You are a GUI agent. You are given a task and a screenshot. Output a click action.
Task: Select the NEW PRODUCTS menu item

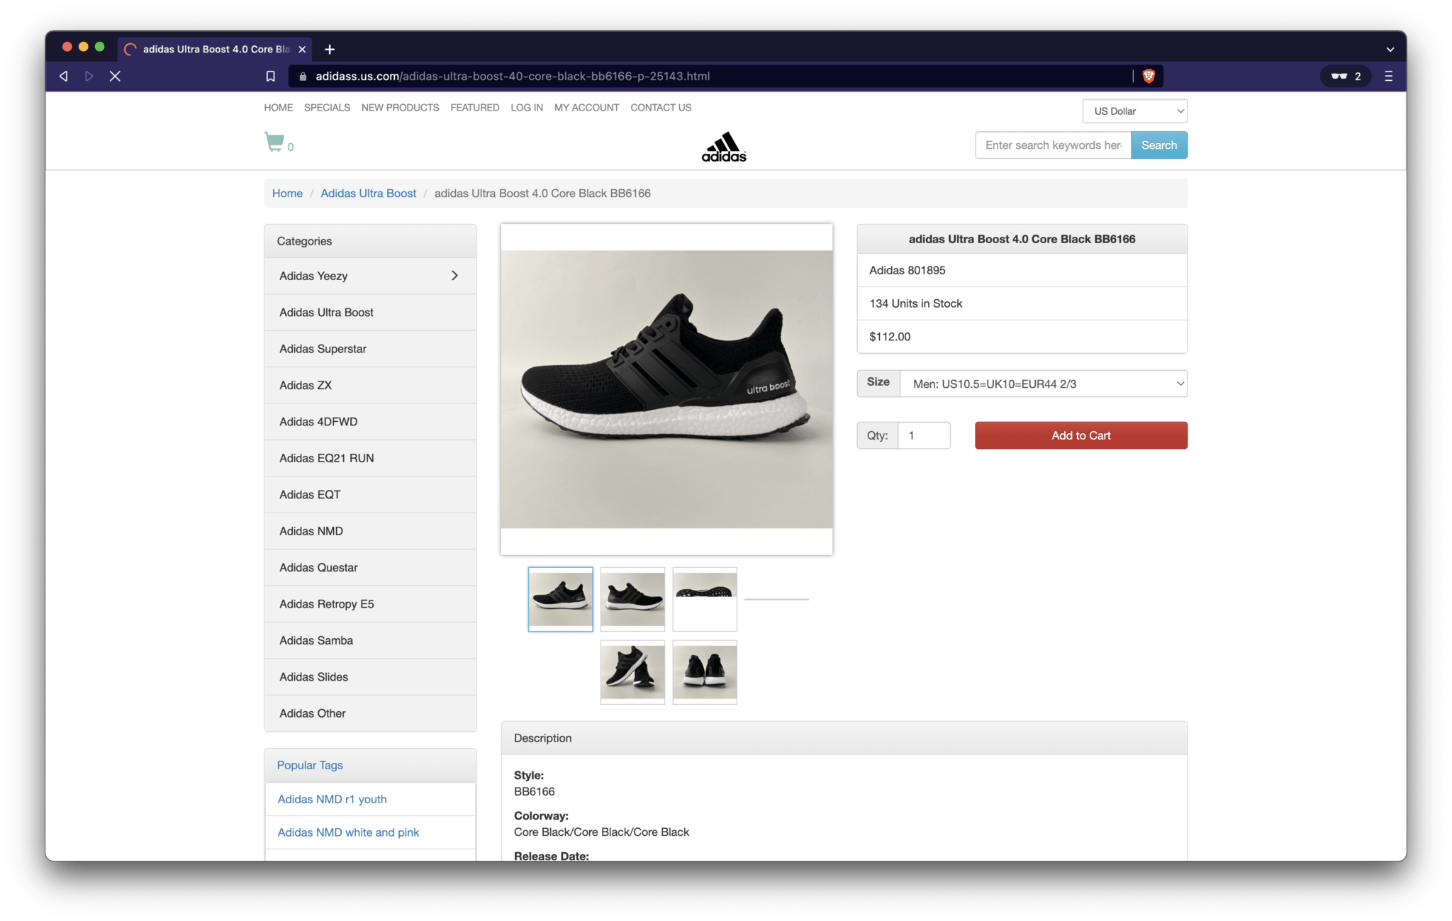399,107
